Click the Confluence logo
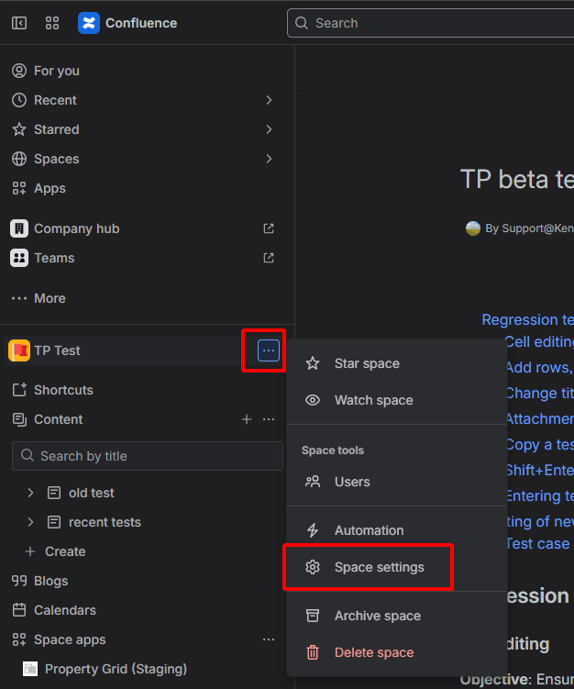 click(x=89, y=23)
